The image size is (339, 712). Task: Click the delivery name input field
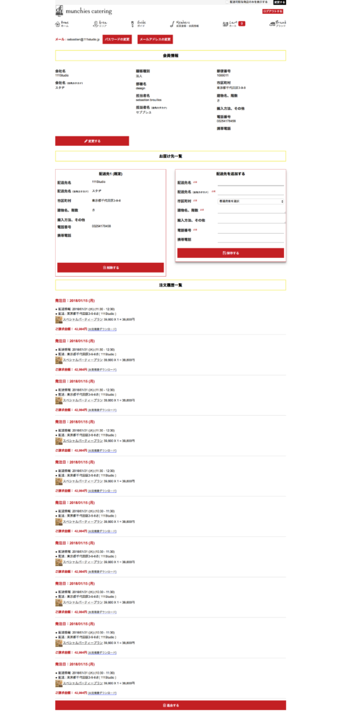click(251, 183)
